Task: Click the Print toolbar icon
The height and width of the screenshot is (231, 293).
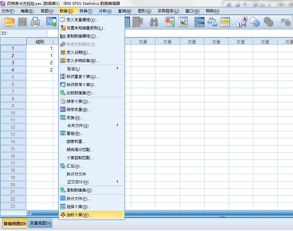Action: coord(35,22)
